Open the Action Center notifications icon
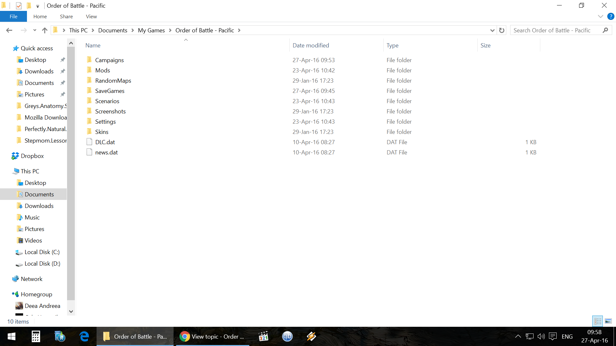This screenshot has width=616, height=346. (x=552, y=336)
